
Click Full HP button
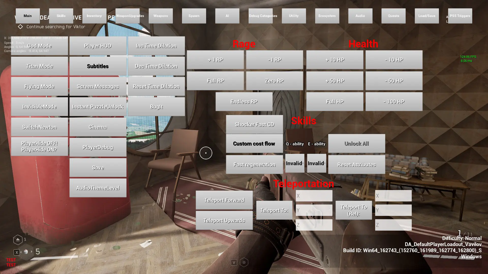[334, 101]
